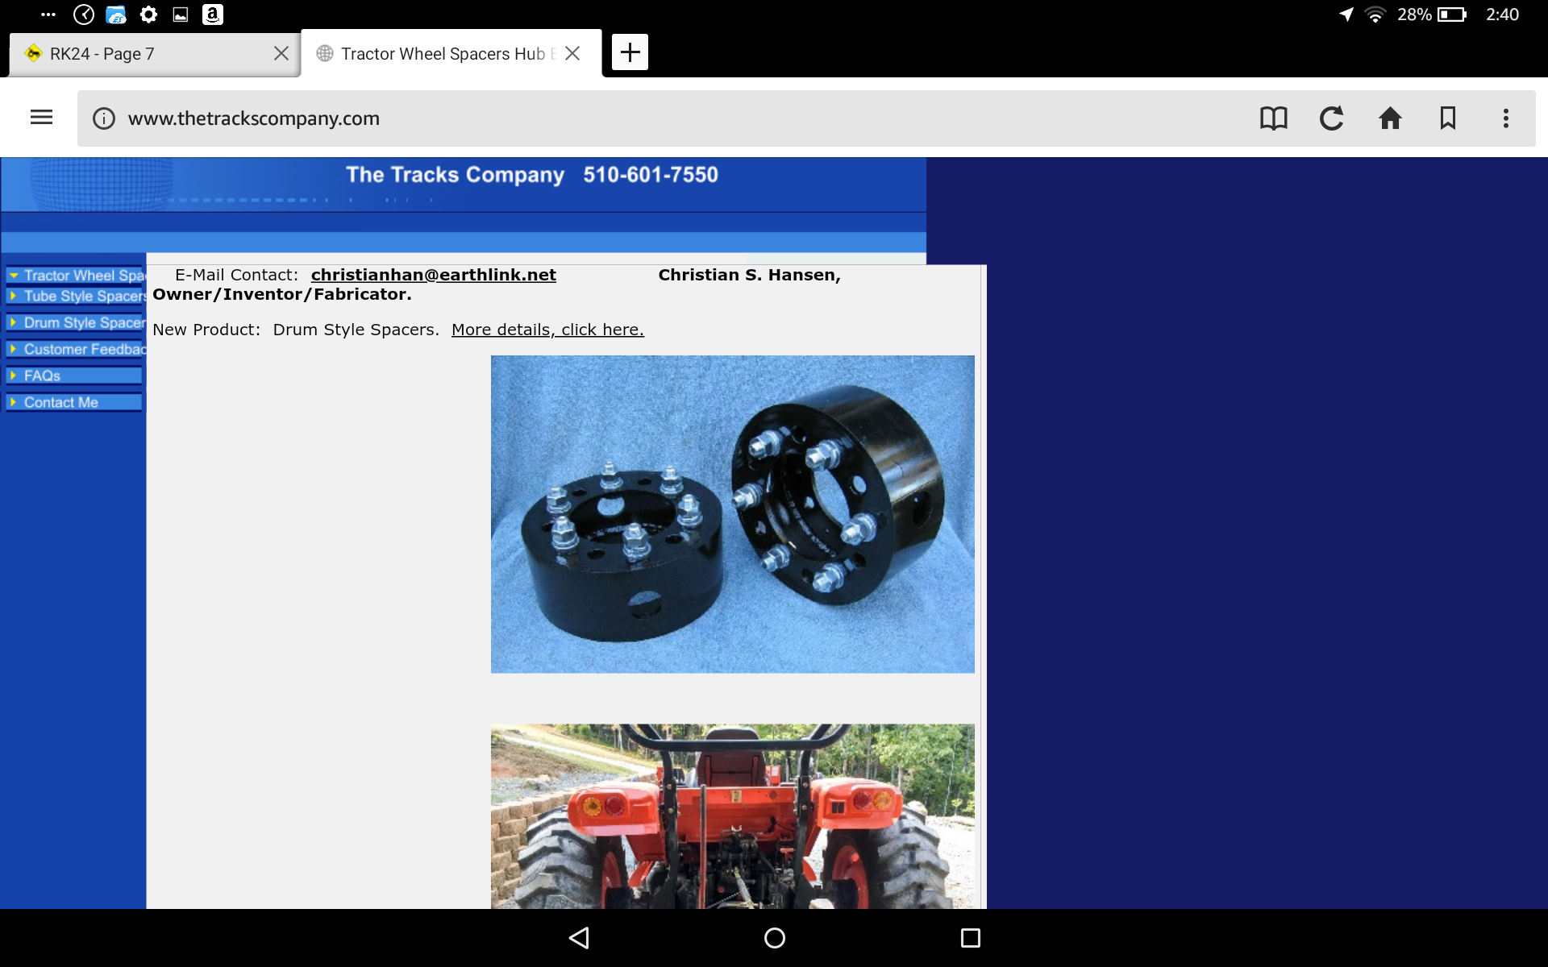Image resolution: width=1548 pixels, height=967 pixels.
Task: Open a new browser tab
Action: point(630,52)
